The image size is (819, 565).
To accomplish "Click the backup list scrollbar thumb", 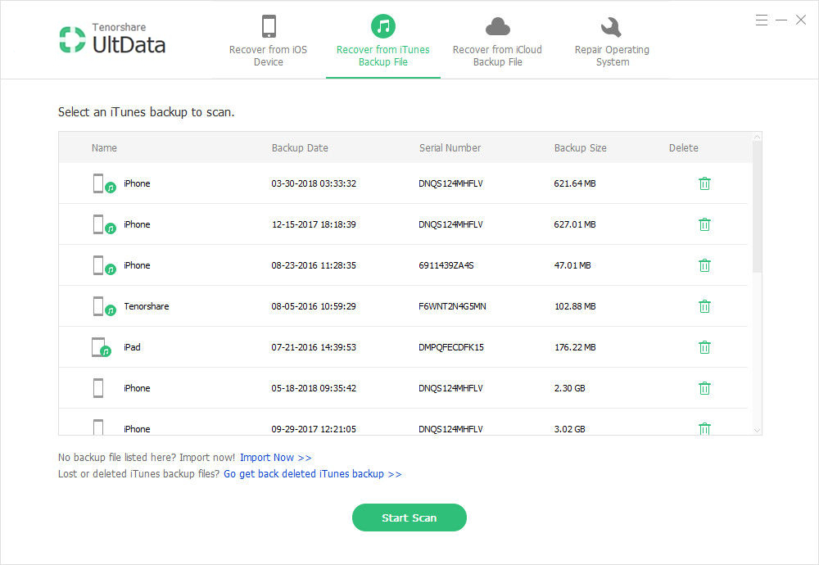I will point(757,206).
